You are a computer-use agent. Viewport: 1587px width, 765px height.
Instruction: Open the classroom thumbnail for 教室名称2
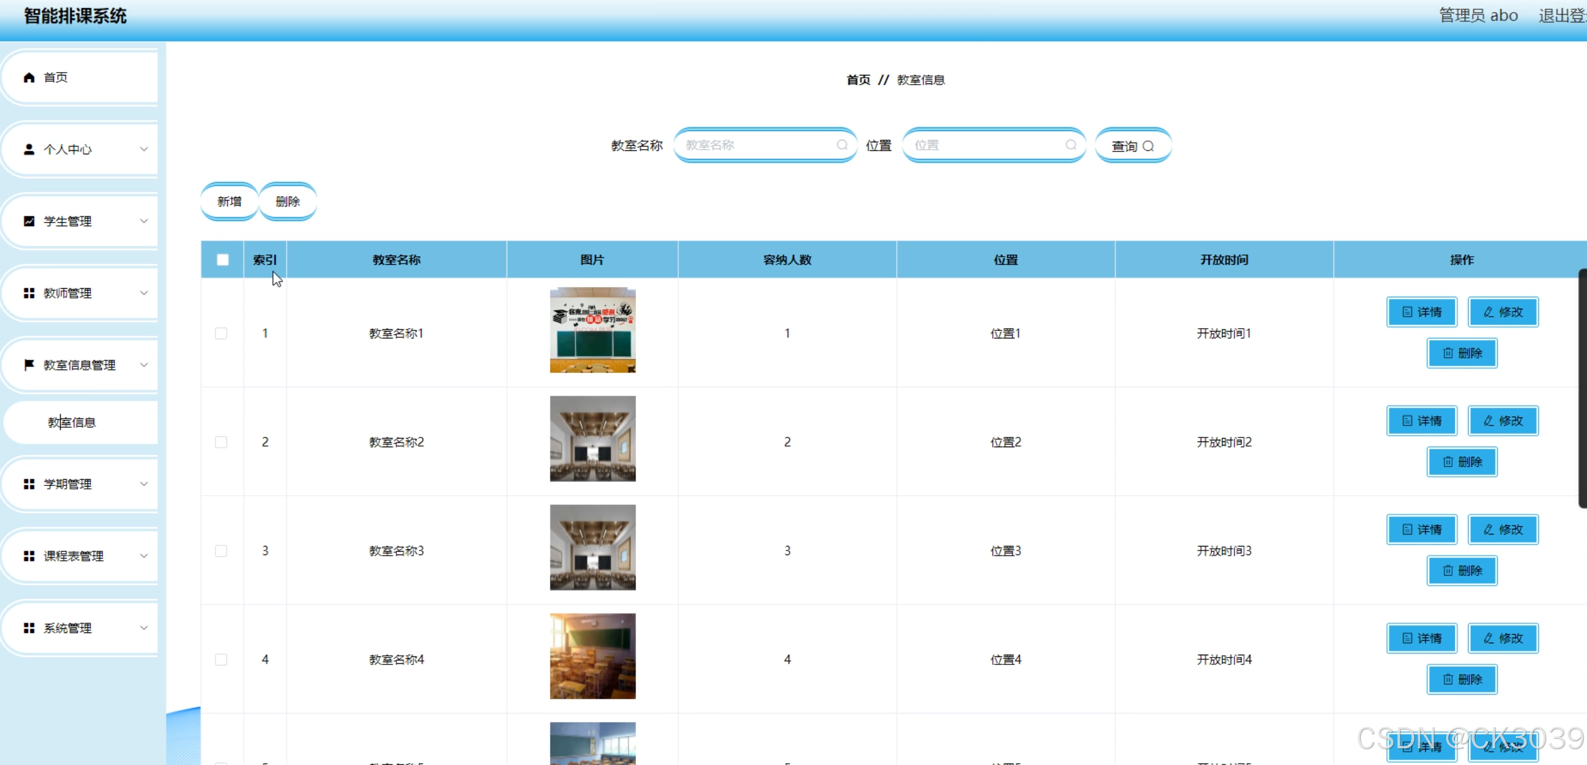(x=592, y=439)
